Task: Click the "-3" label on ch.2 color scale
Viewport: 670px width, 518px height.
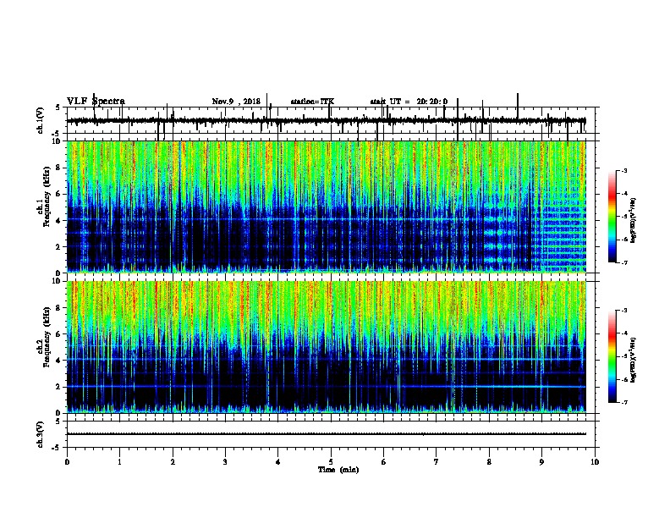Action: (x=624, y=311)
